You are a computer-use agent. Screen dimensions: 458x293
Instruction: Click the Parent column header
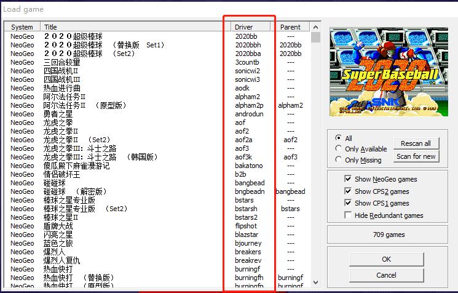click(290, 27)
